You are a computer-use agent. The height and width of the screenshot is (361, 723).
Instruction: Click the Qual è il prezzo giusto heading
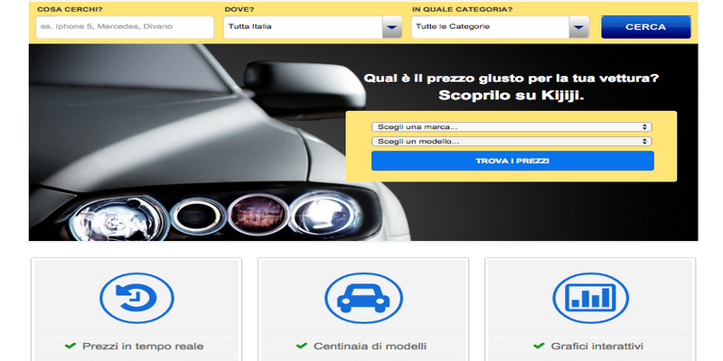512,79
